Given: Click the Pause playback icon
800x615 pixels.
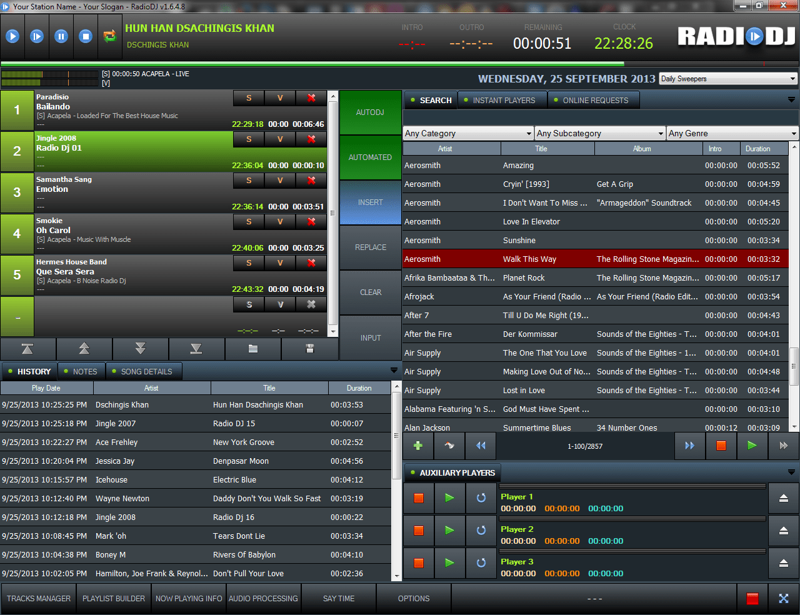Looking at the screenshot, I should point(61,36).
